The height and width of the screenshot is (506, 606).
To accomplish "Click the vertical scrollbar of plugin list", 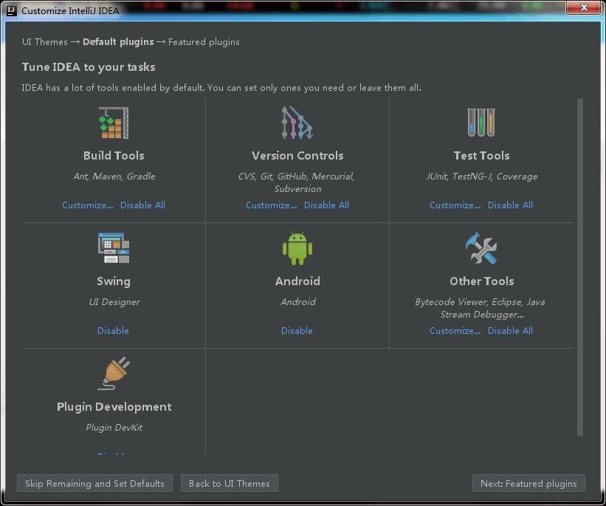I will pyautogui.click(x=580, y=267).
